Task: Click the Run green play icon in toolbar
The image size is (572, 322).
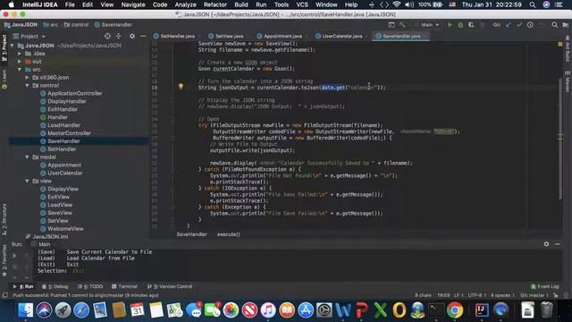Action: click(x=450, y=25)
